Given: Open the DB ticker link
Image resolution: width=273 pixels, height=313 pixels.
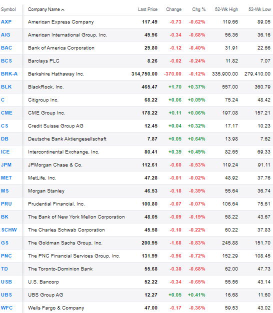Looking at the screenshot, I should click(x=4, y=138).
